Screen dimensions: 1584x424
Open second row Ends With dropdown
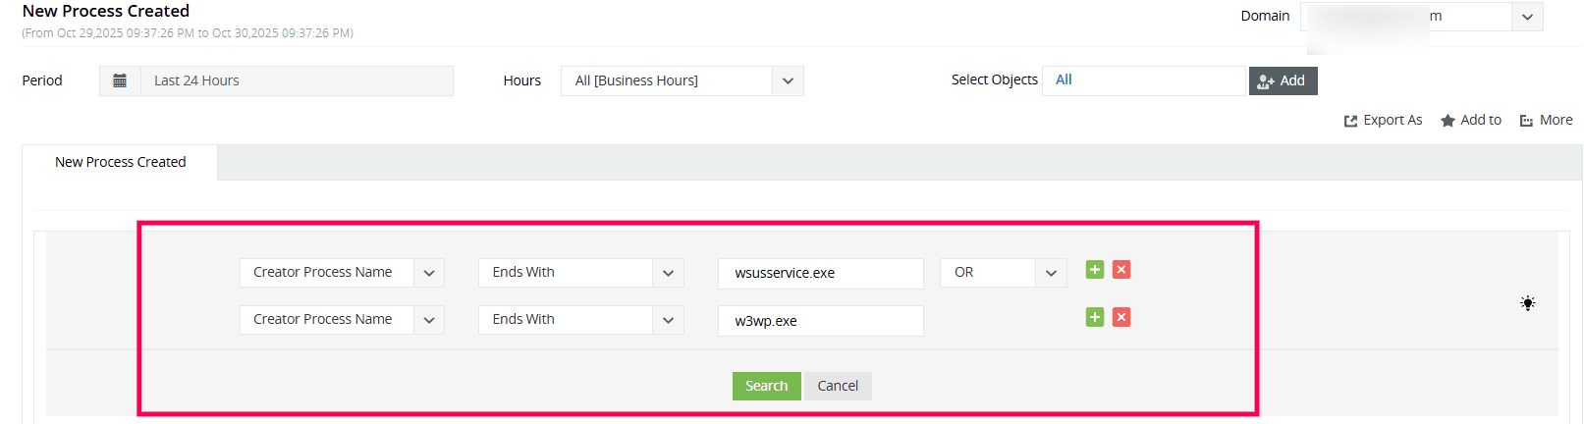tap(580, 319)
